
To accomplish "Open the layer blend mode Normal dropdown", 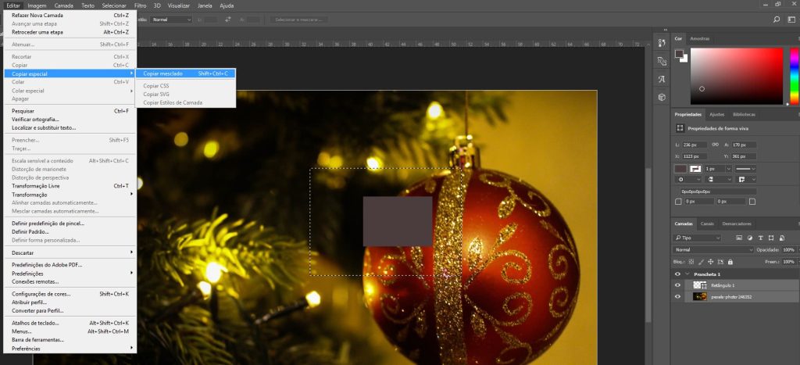I will (x=712, y=249).
